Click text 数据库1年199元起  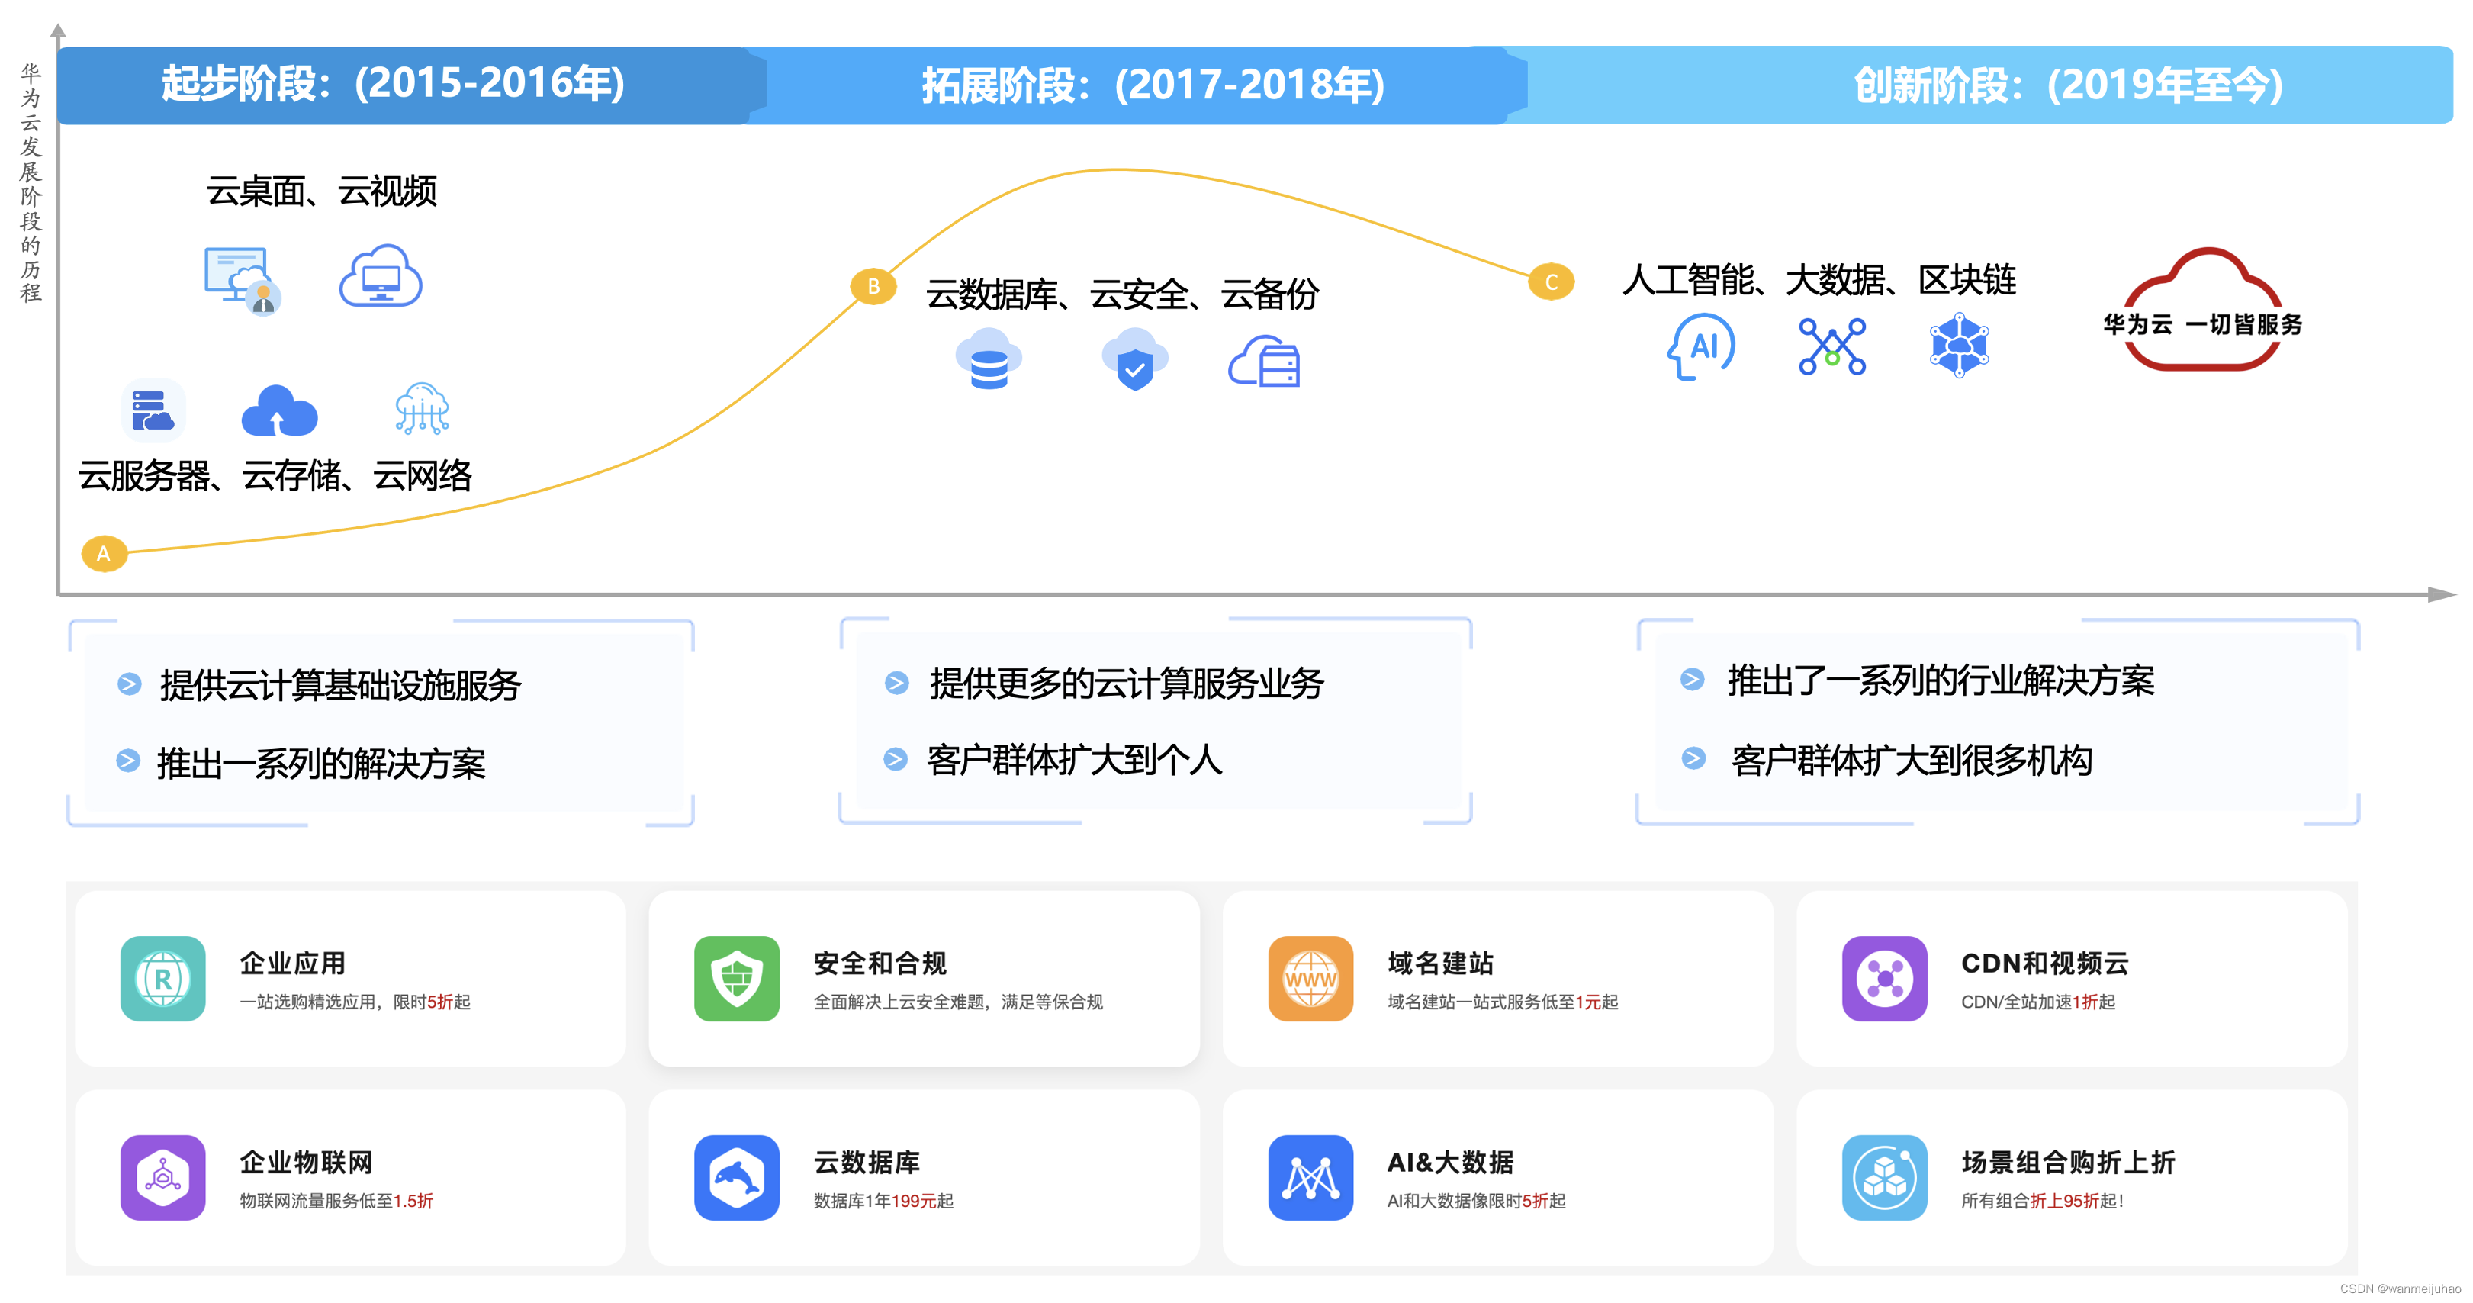coord(883,1202)
